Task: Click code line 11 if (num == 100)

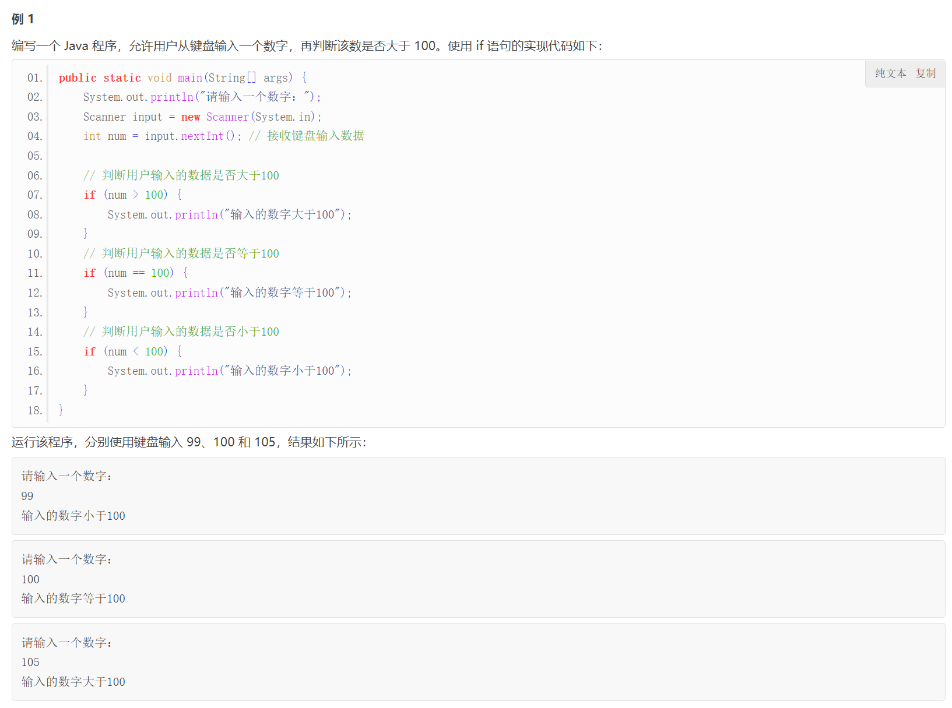Action: pyautogui.click(x=136, y=273)
